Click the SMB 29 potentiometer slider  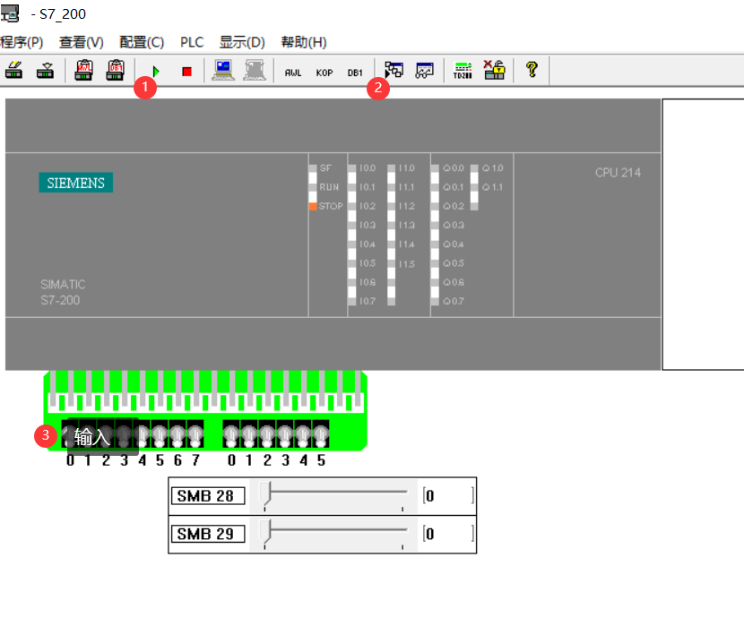333,534
